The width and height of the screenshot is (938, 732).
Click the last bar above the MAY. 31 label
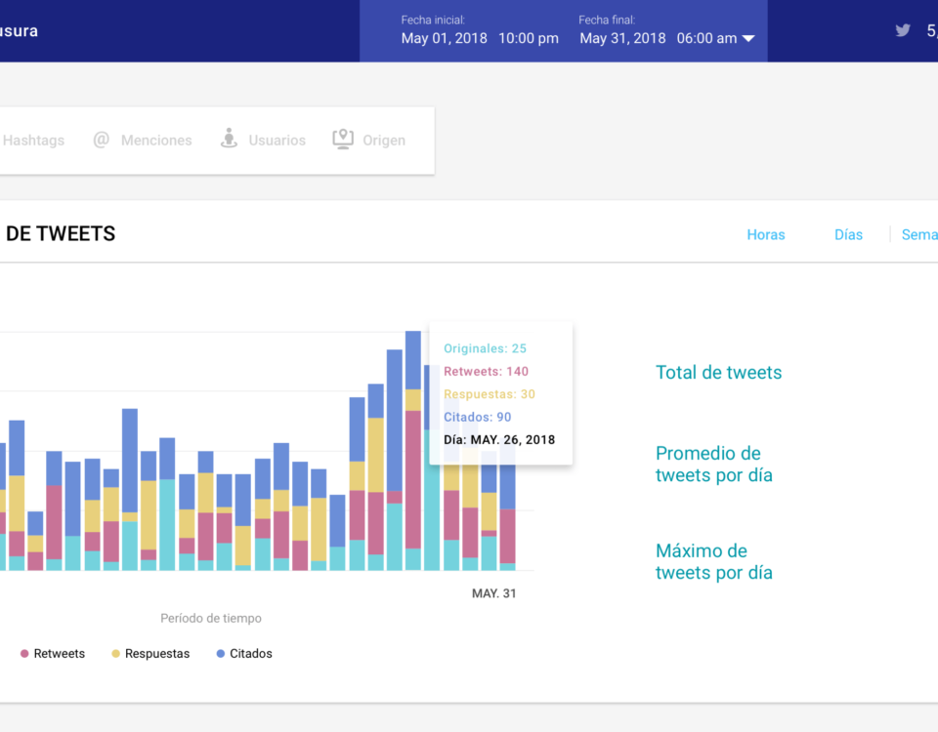[507, 527]
